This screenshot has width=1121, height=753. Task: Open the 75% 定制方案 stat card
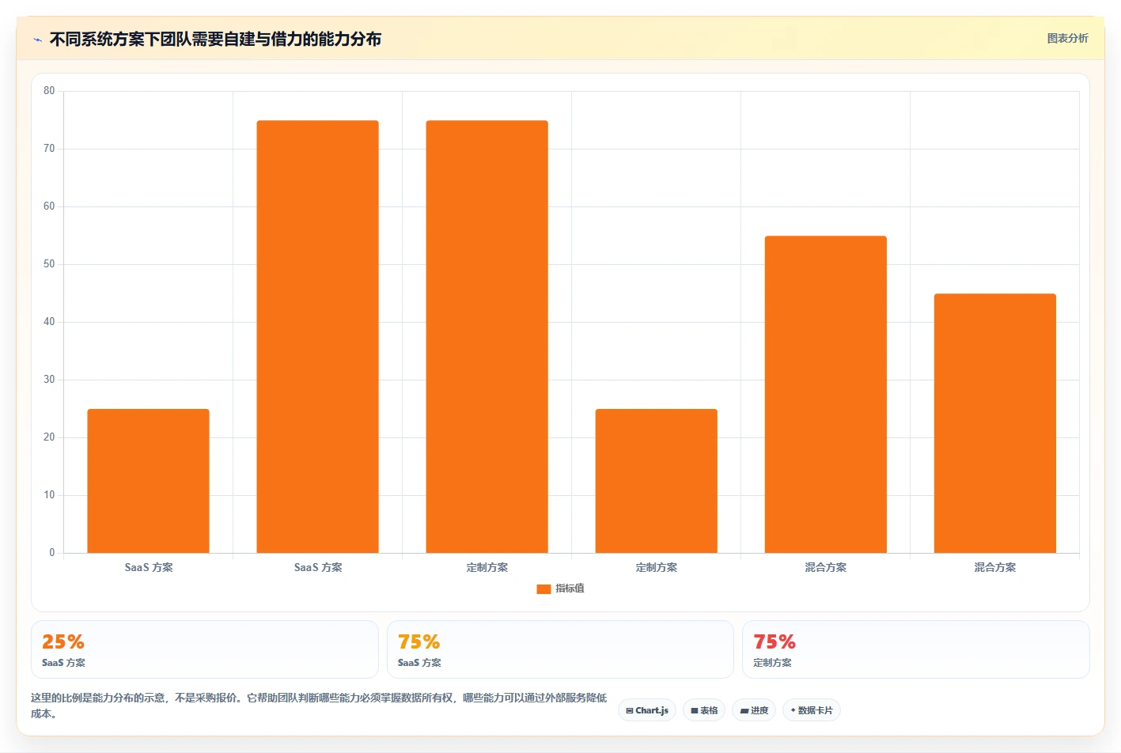point(915,649)
